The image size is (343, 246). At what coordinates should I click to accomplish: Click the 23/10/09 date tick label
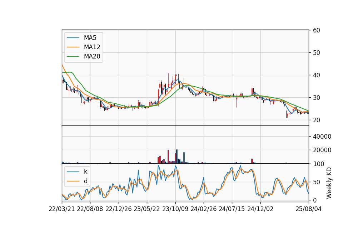pyautogui.click(x=175, y=209)
